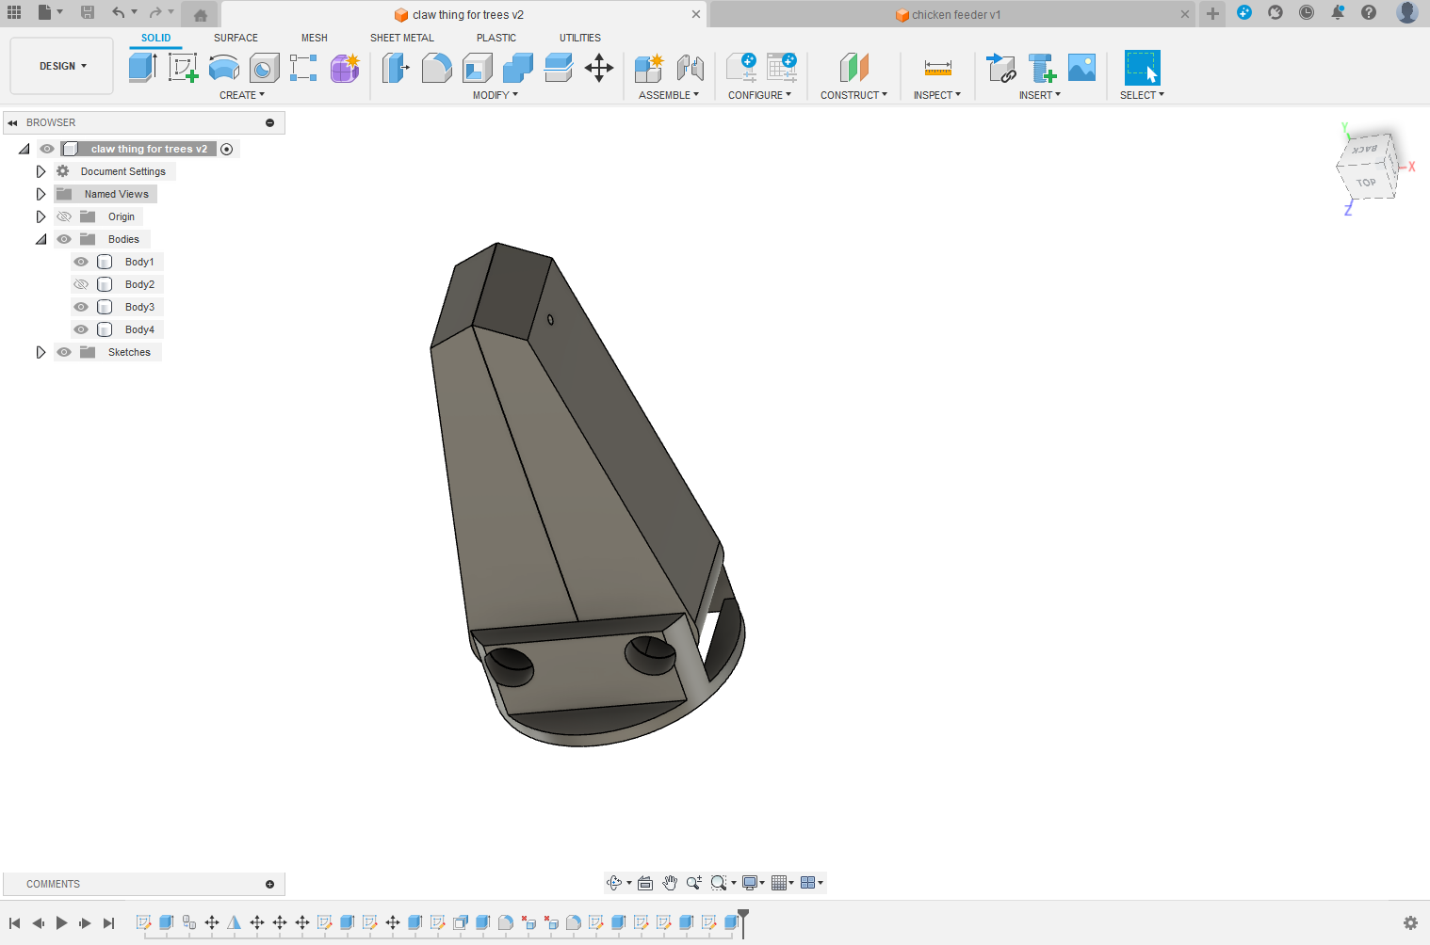Hide Body1 using its eye icon
This screenshot has height=945, width=1430.
(x=81, y=262)
